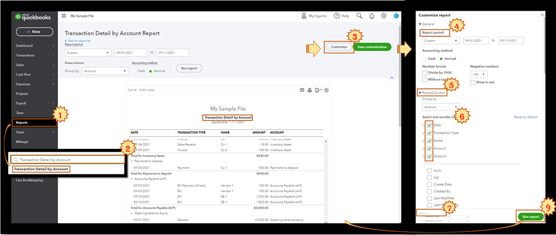Check the Last Modified column checkbox
This screenshot has height=235, width=556.
430,198
